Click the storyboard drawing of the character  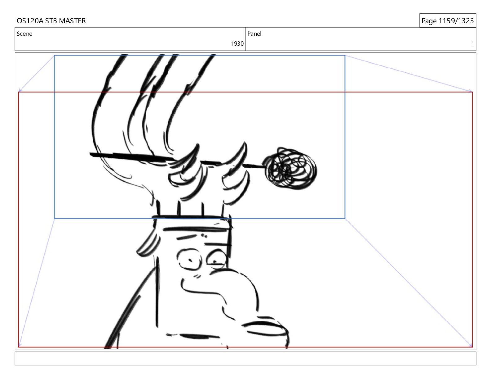(203, 201)
